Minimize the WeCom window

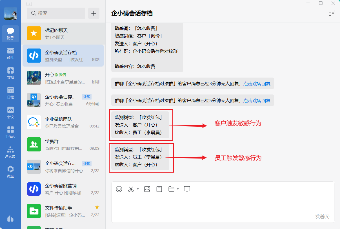308,3
